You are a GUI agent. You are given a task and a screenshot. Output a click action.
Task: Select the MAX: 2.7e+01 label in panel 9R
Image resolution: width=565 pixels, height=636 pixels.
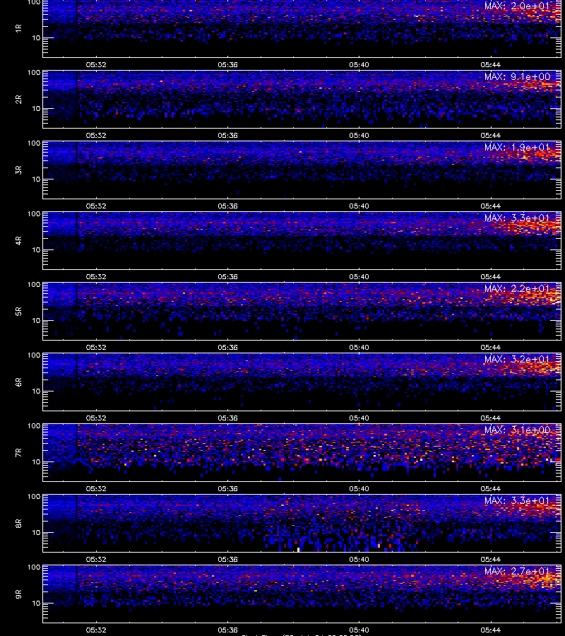click(x=517, y=571)
